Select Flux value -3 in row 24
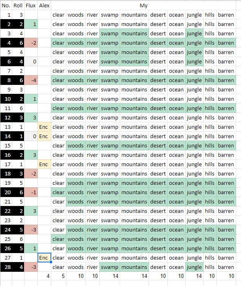Screen dimensions: 241x286 click(31, 230)
